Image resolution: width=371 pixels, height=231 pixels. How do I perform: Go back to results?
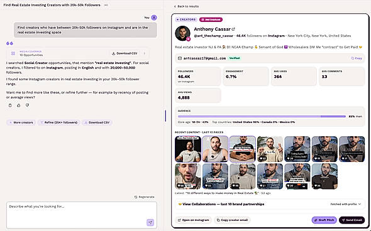coord(186,6)
